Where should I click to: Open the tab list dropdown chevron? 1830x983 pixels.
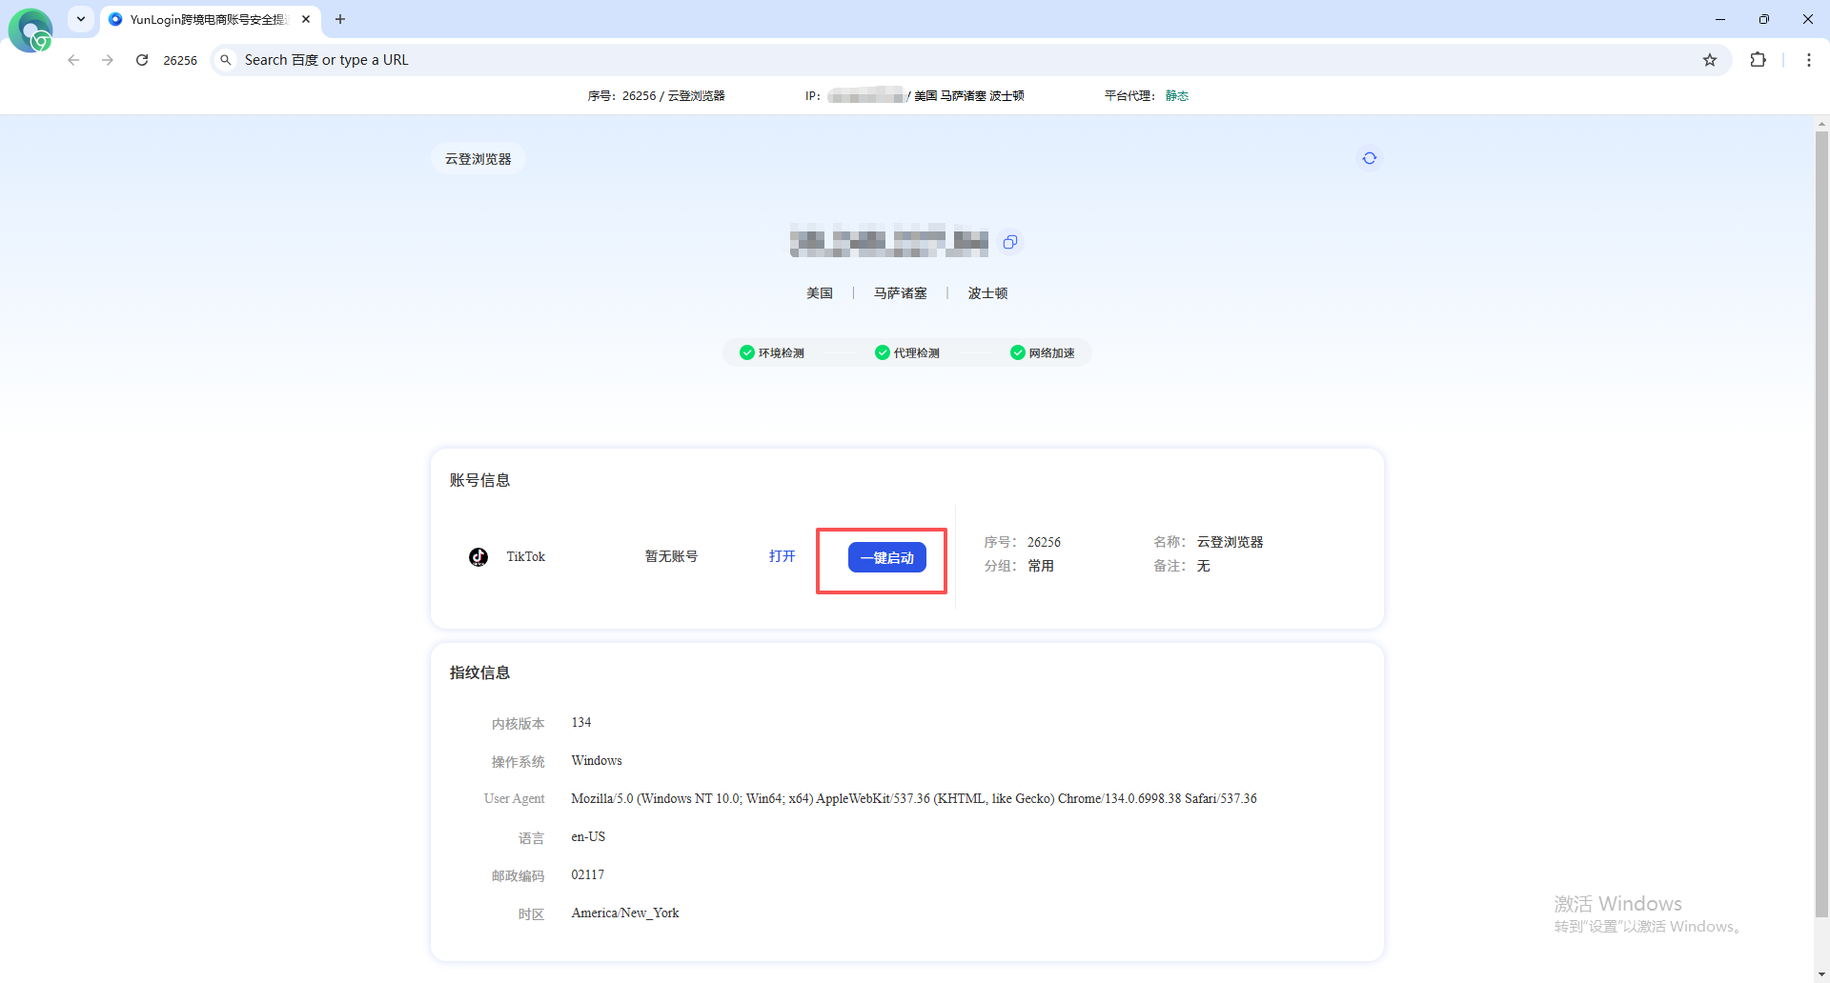click(x=80, y=19)
